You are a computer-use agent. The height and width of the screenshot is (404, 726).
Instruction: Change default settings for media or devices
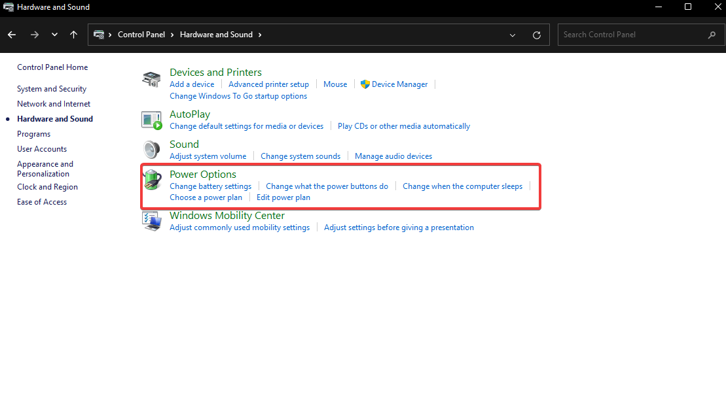(246, 126)
